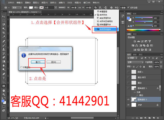Image resolution: width=164 pixels, height=120 pixels.
Task: Open the 文件(F) menu
Action: pos(11,3)
